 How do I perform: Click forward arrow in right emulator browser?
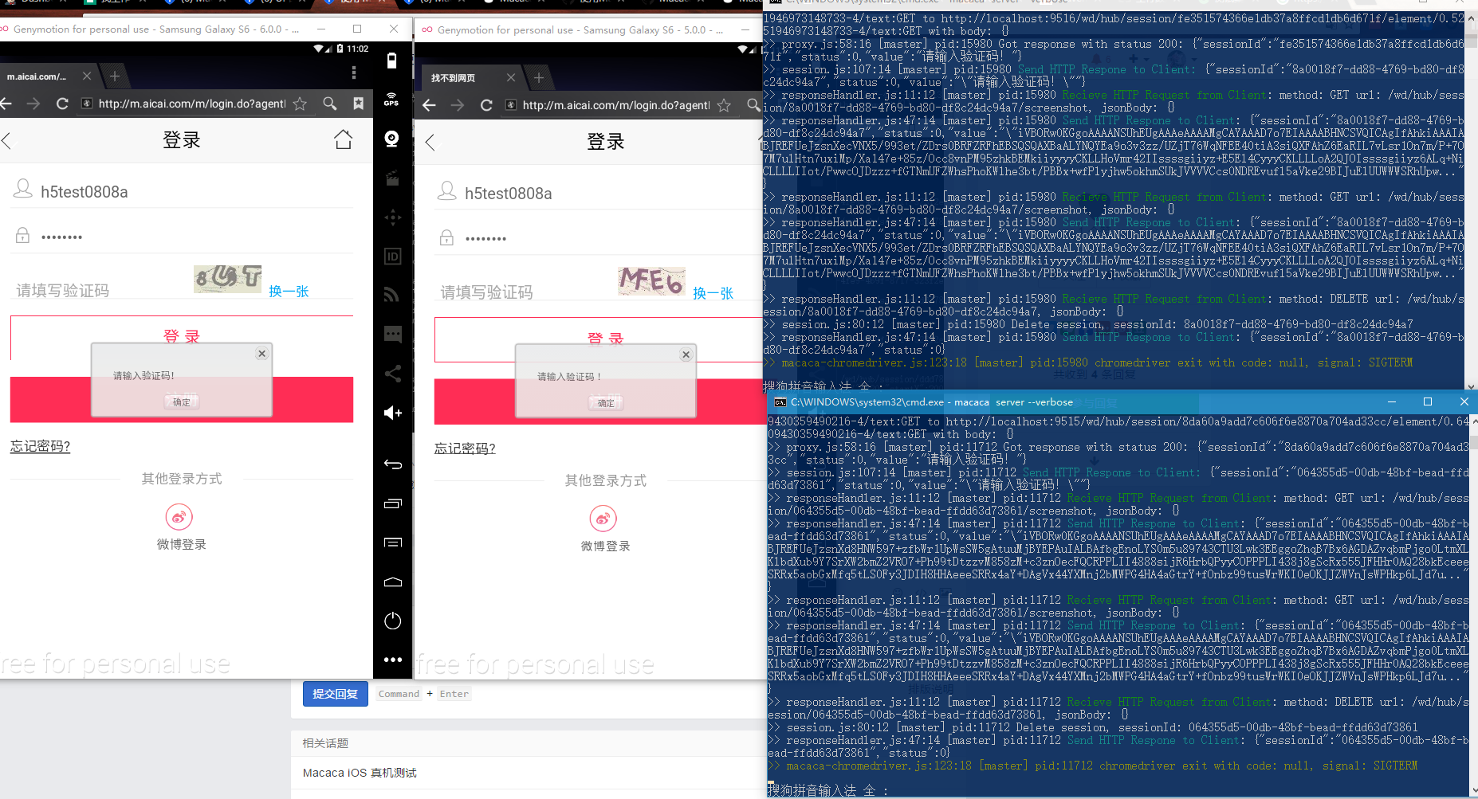[x=457, y=105]
